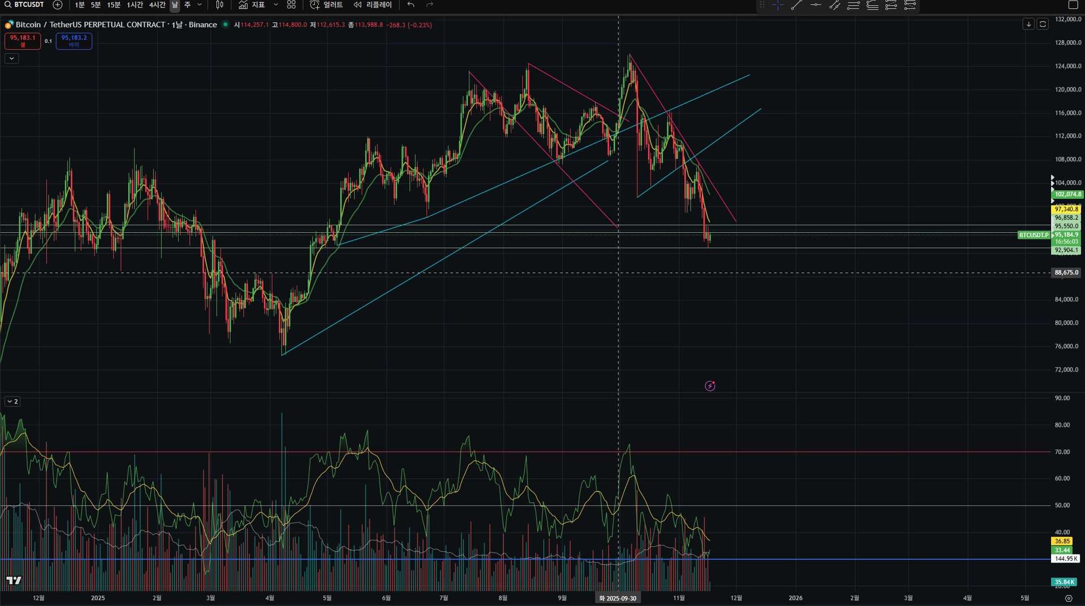Edit the 0.1 order quantity field
The height and width of the screenshot is (606, 1085).
[48, 41]
